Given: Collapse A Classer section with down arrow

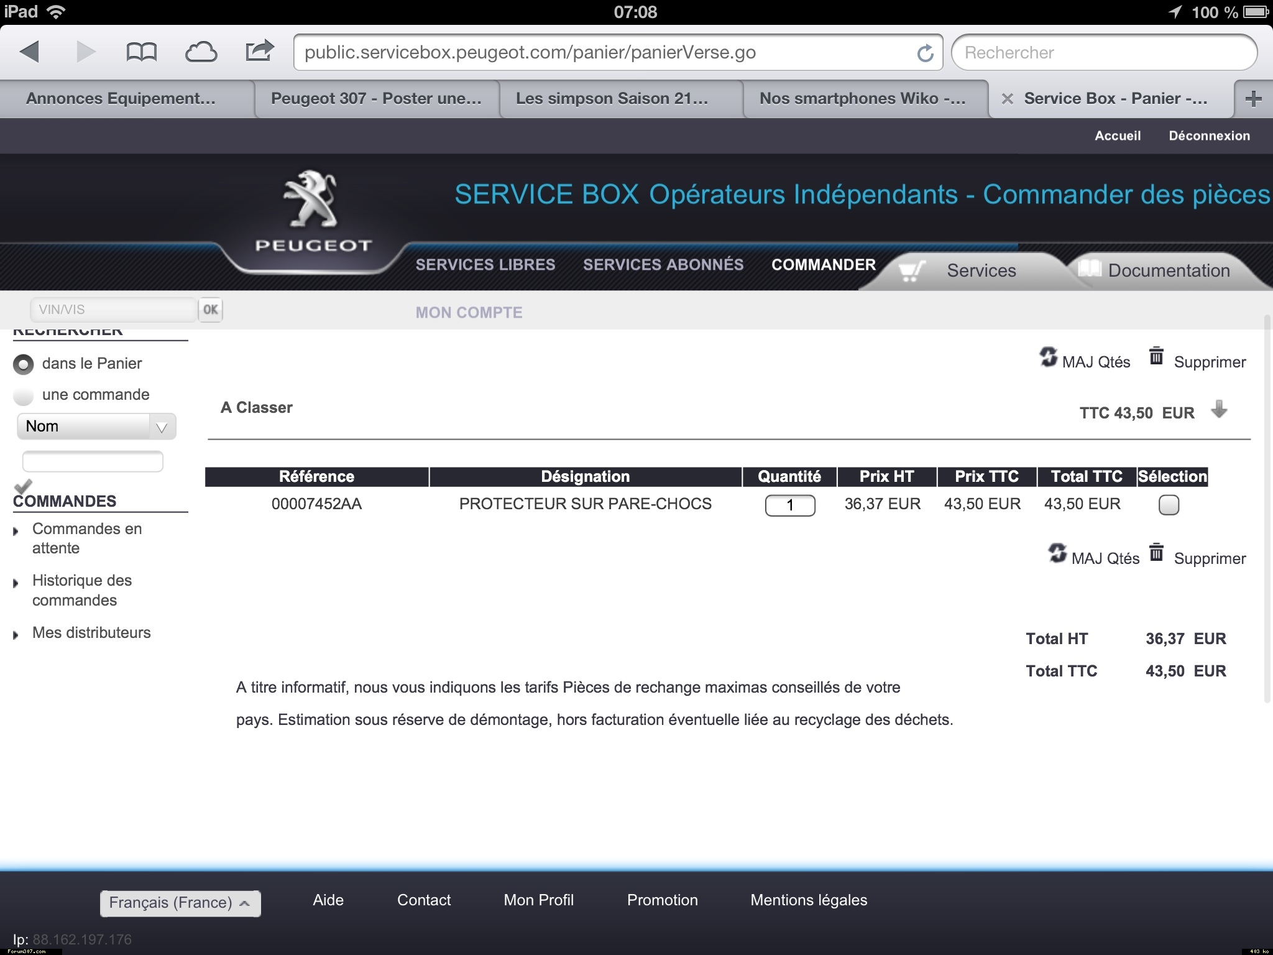Looking at the screenshot, I should pos(1219,410).
